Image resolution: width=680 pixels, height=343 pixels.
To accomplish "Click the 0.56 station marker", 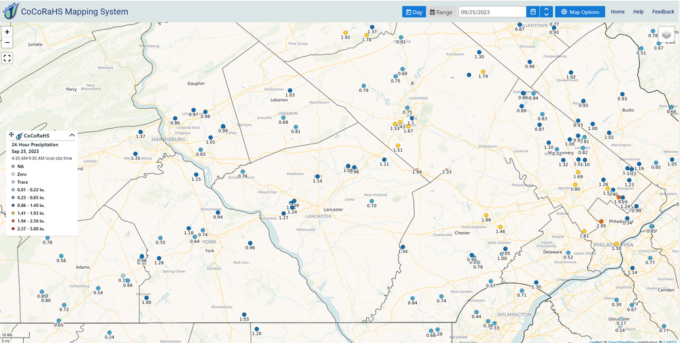I will click(61, 256).
